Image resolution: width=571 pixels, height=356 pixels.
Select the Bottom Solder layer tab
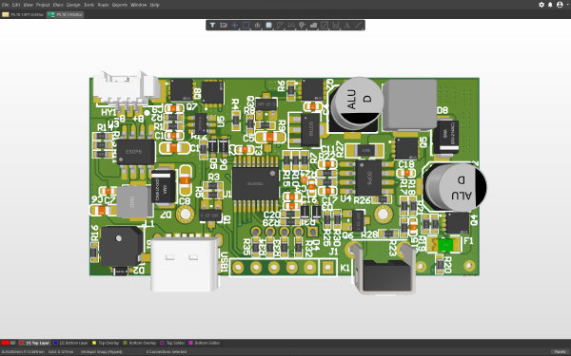click(205, 343)
